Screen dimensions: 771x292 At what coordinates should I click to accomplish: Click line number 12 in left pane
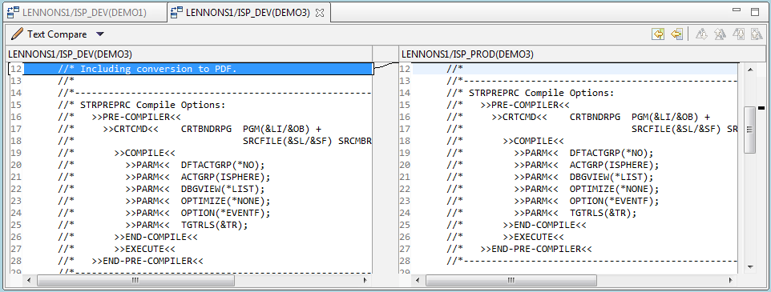[x=16, y=69]
